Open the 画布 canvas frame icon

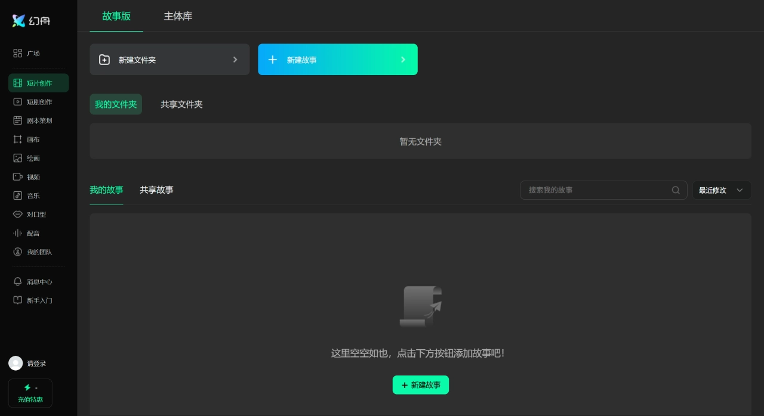pos(18,139)
